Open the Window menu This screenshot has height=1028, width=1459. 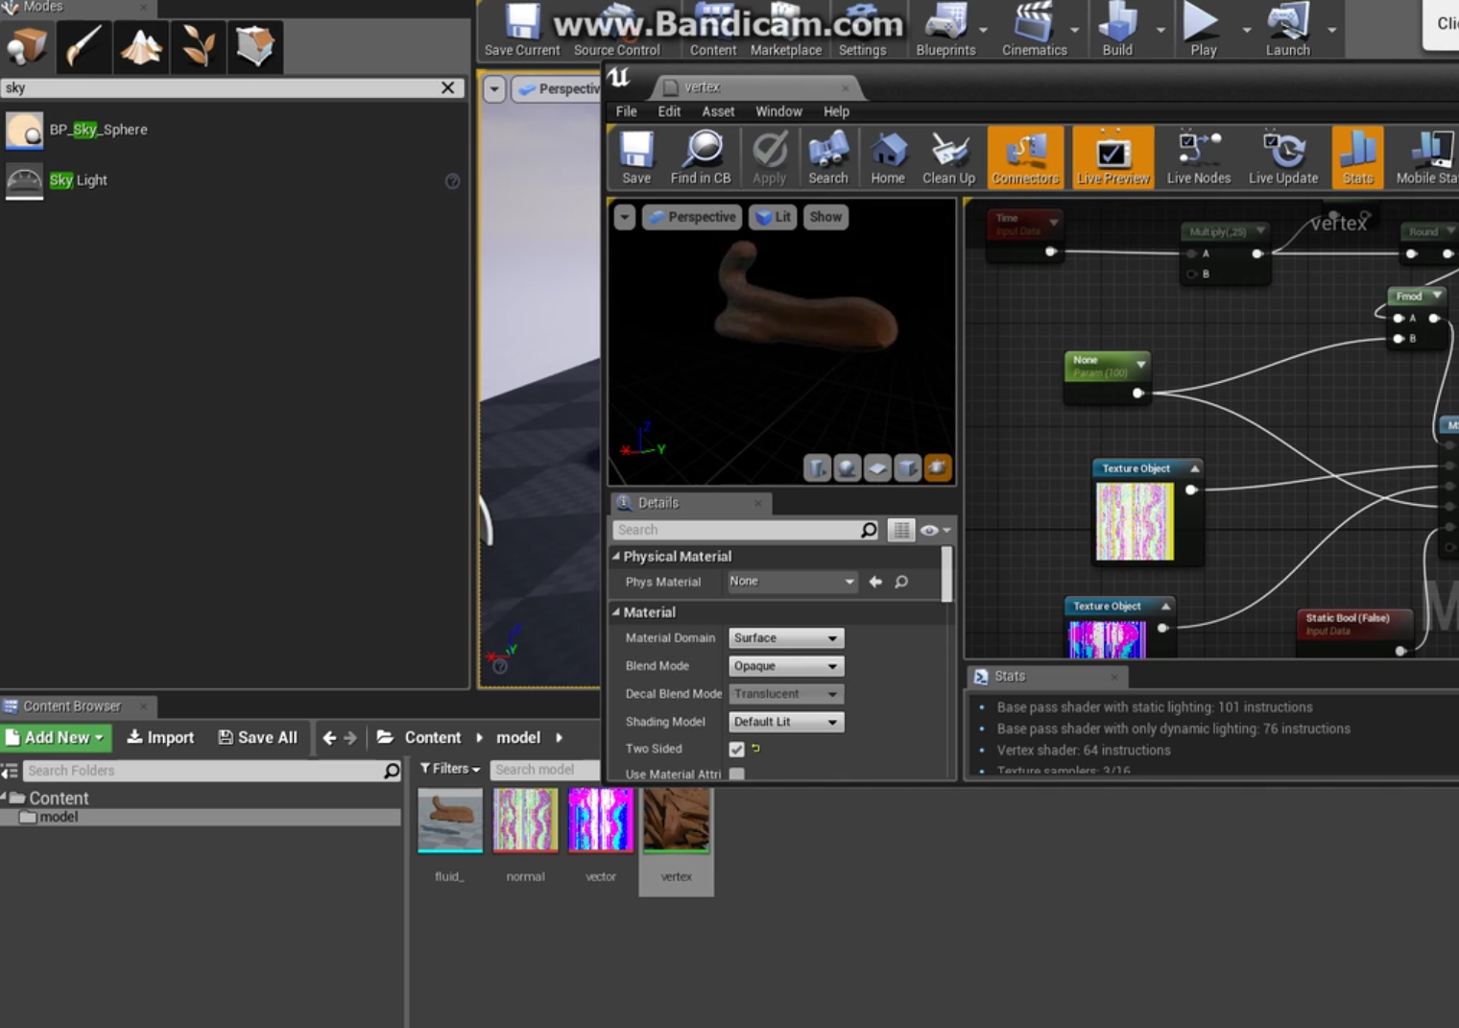tap(778, 111)
